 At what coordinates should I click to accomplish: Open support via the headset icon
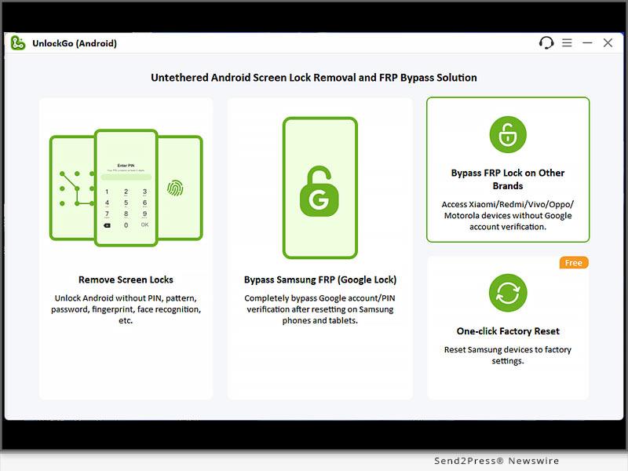[546, 43]
